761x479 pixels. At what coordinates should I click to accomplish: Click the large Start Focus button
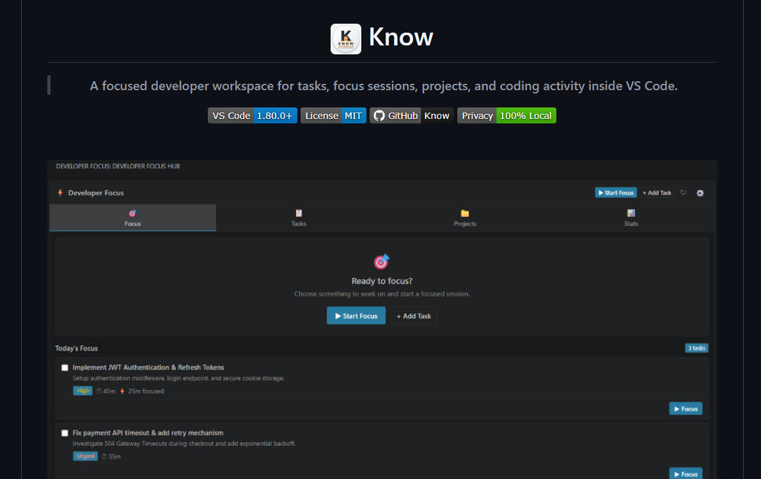(356, 316)
